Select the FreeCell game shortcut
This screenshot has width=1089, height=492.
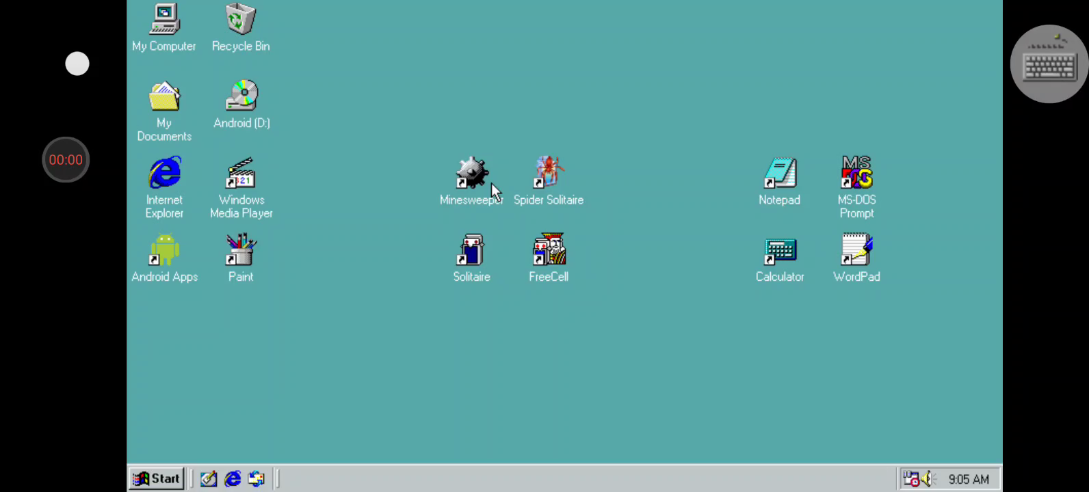[x=549, y=250]
